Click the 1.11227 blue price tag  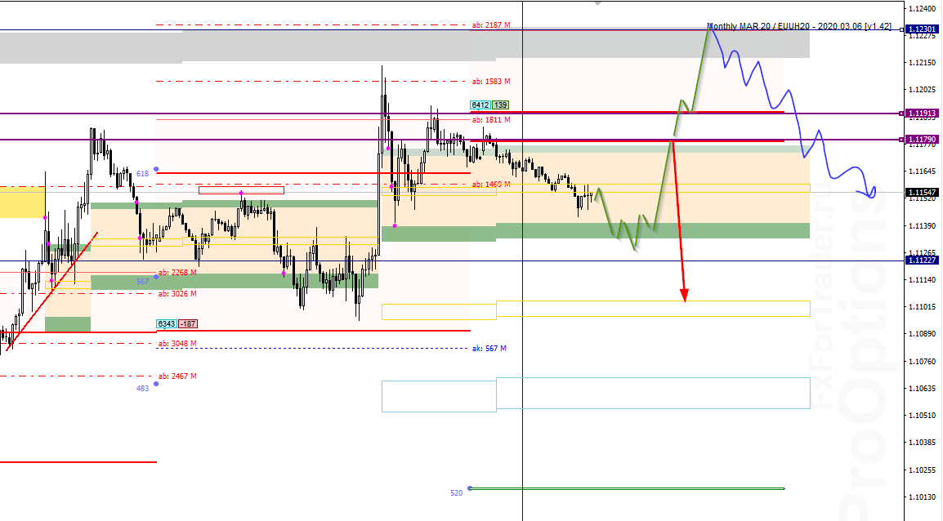(922, 260)
